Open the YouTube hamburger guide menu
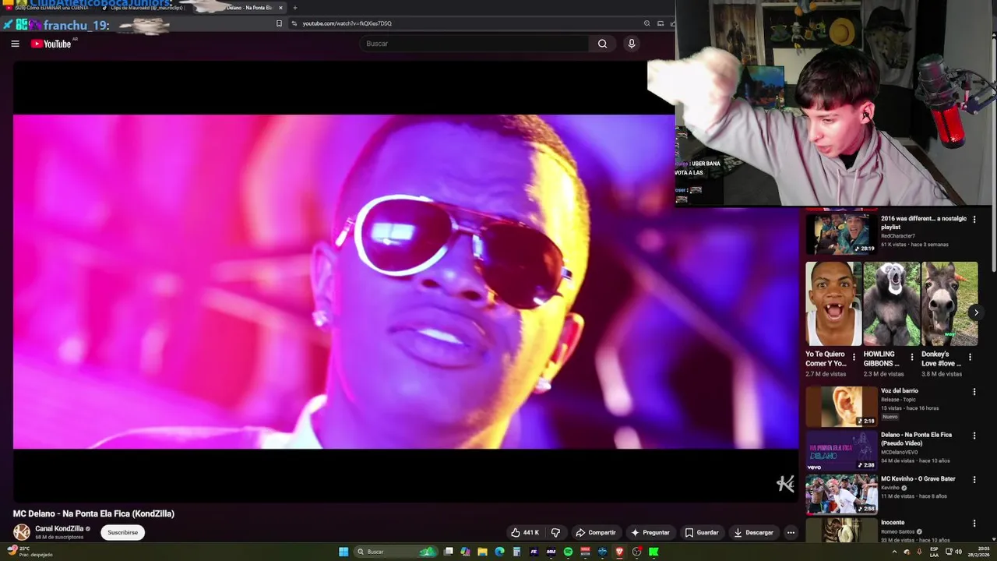 pos(15,44)
